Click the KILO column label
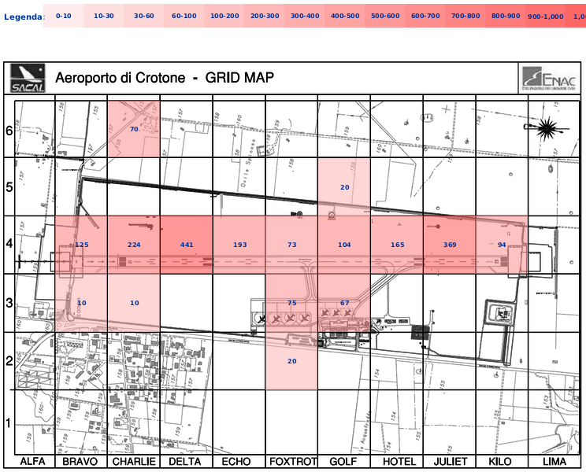586x472 pixels. click(499, 462)
